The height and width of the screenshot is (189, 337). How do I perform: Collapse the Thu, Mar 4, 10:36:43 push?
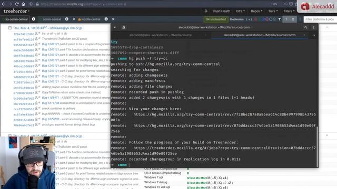[10, 28]
